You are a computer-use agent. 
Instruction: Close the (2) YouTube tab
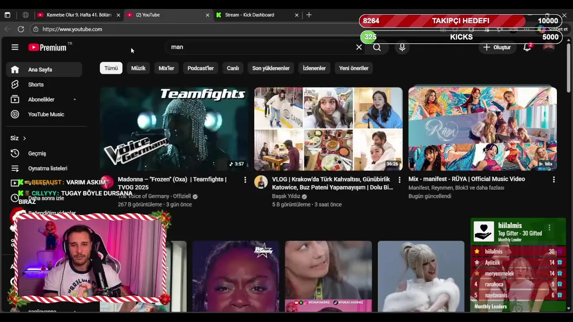pos(207,15)
